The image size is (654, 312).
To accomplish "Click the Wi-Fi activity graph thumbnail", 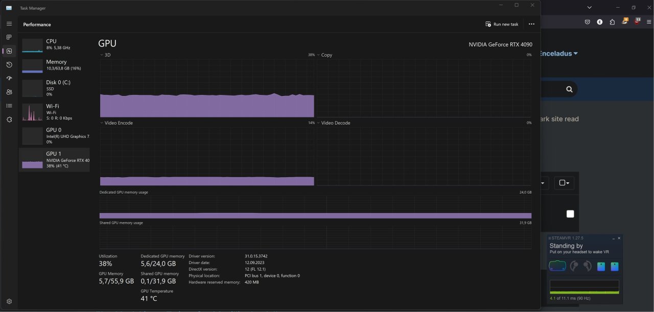I will point(32,112).
